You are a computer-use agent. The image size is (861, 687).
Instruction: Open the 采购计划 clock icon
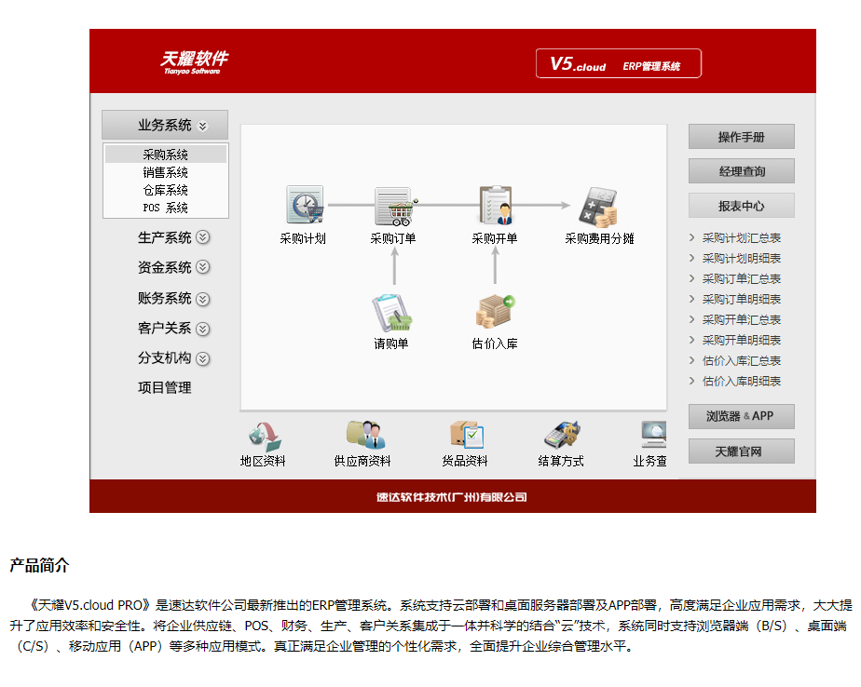[305, 204]
